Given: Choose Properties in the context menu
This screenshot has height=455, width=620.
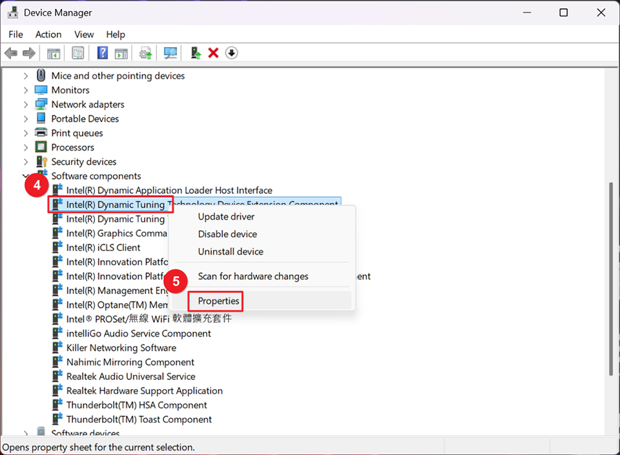Looking at the screenshot, I should 219,301.
